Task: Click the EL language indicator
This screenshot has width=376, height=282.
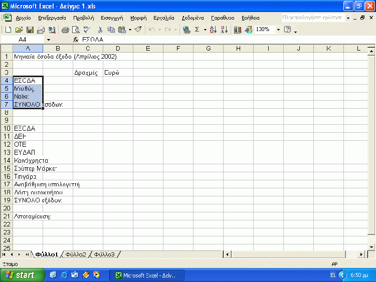Action: point(333,275)
